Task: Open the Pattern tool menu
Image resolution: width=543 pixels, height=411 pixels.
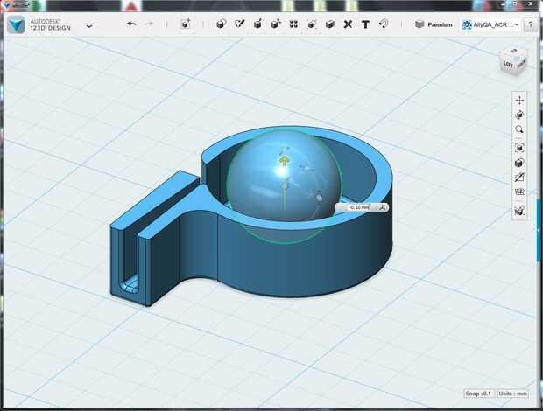Action: point(293,24)
